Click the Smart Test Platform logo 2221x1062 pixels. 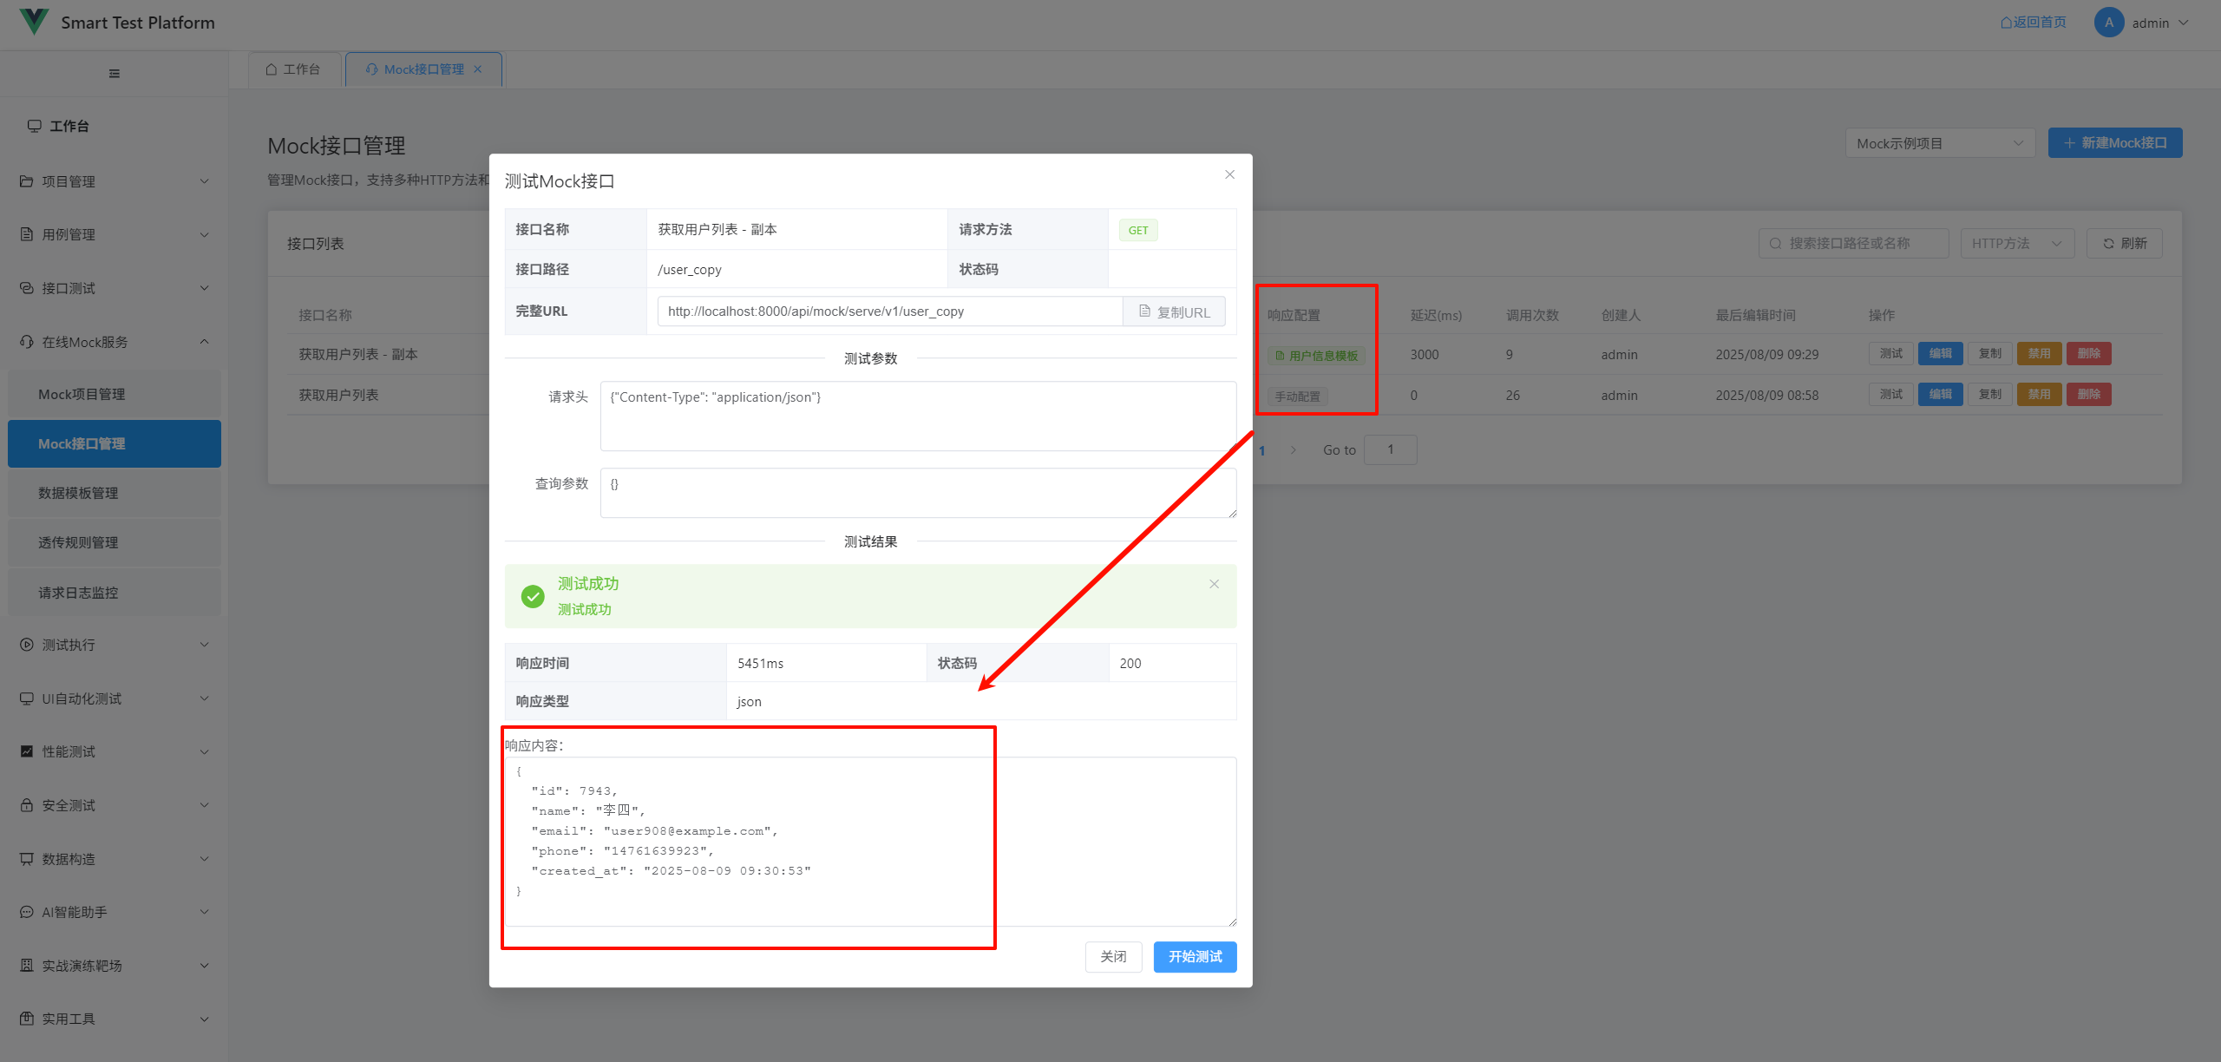click(x=35, y=22)
